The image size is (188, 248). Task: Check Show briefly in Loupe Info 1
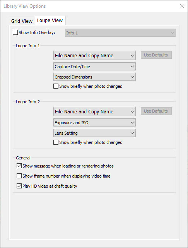point(56,86)
